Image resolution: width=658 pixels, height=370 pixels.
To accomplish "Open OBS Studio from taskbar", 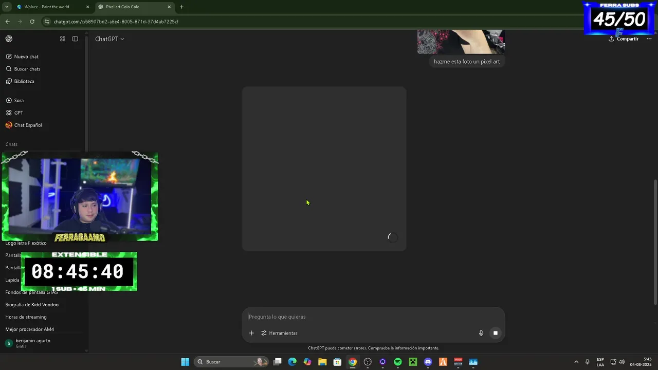I will pos(368,362).
